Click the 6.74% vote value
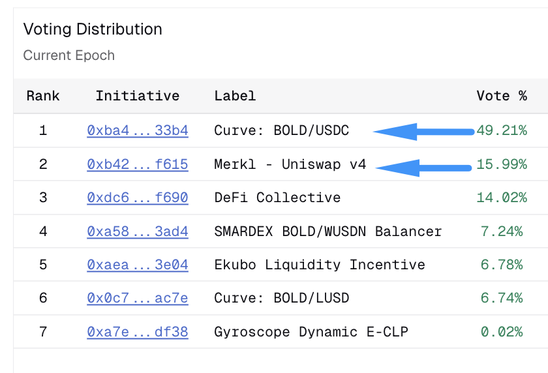The height and width of the screenshot is (373, 548). coord(502,298)
